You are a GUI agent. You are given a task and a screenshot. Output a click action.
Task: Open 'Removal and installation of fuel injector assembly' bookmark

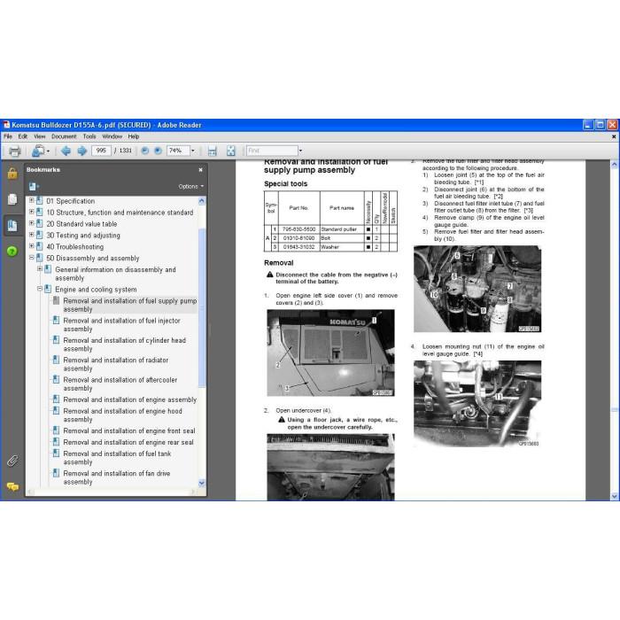[x=122, y=325]
